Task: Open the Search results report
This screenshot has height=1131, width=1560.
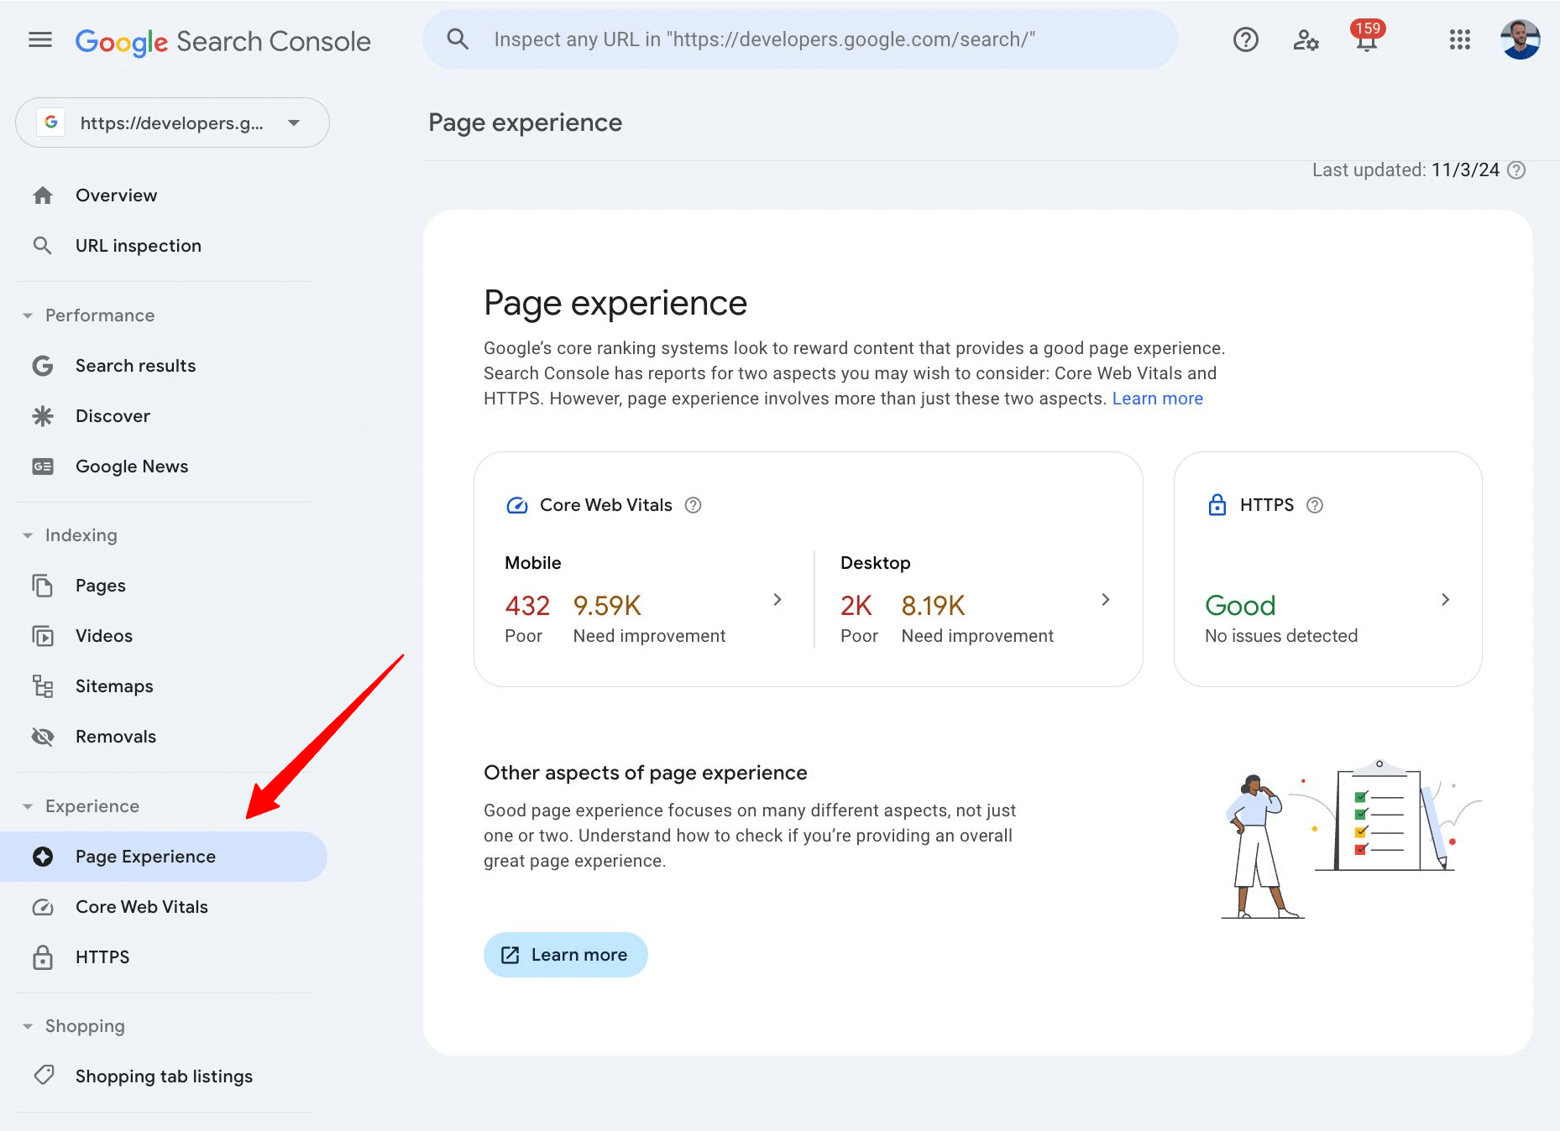Action: (x=135, y=365)
